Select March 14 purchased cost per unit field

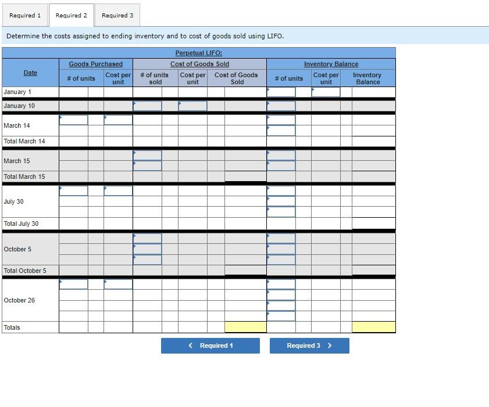click(118, 120)
